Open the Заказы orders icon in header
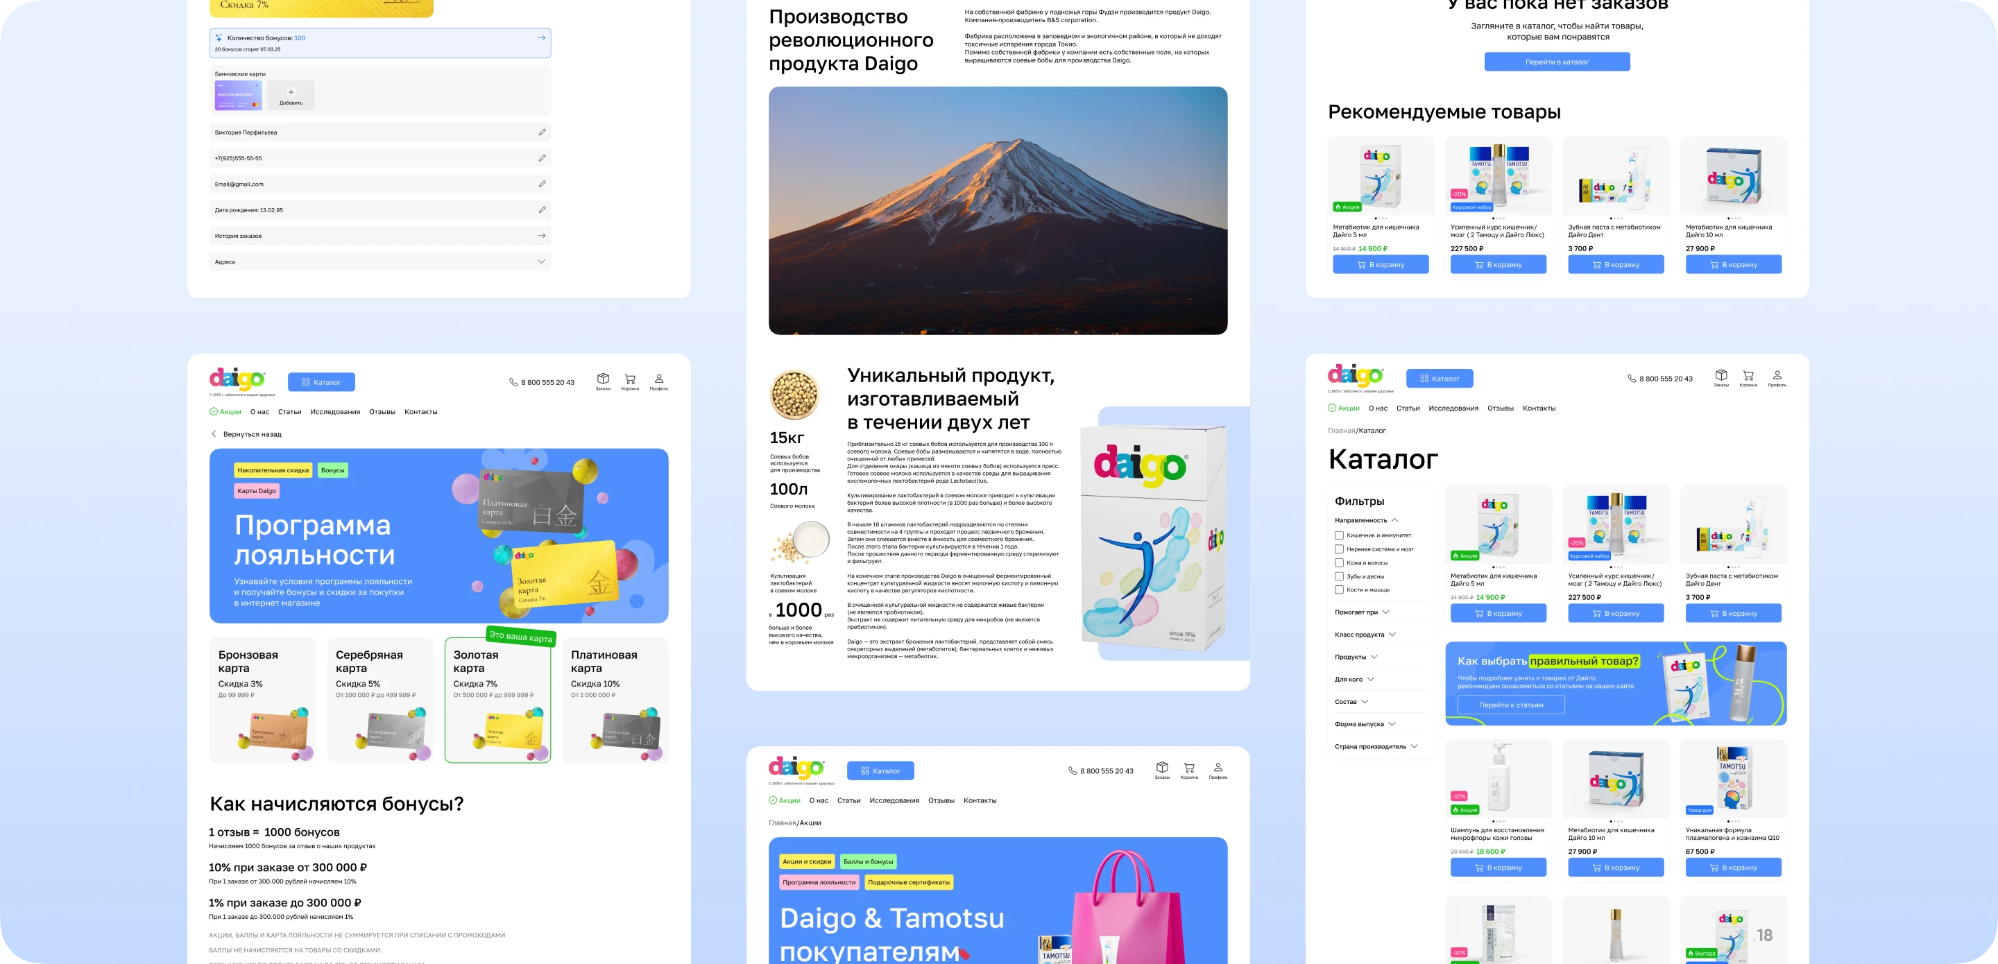 [x=1722, y=375]
